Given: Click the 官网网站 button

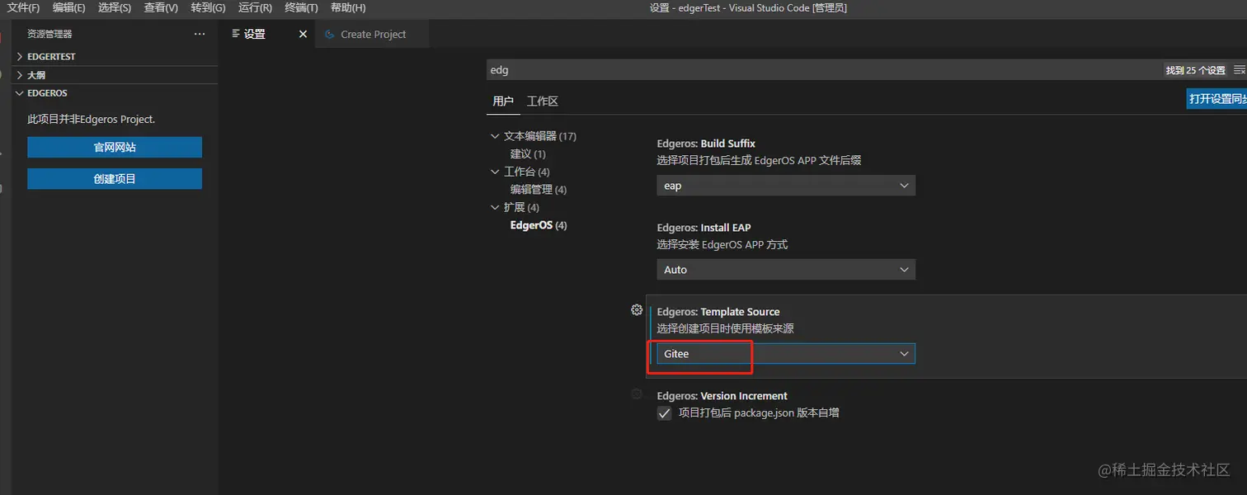Looking at the screenshot, I should pos(115,148).
